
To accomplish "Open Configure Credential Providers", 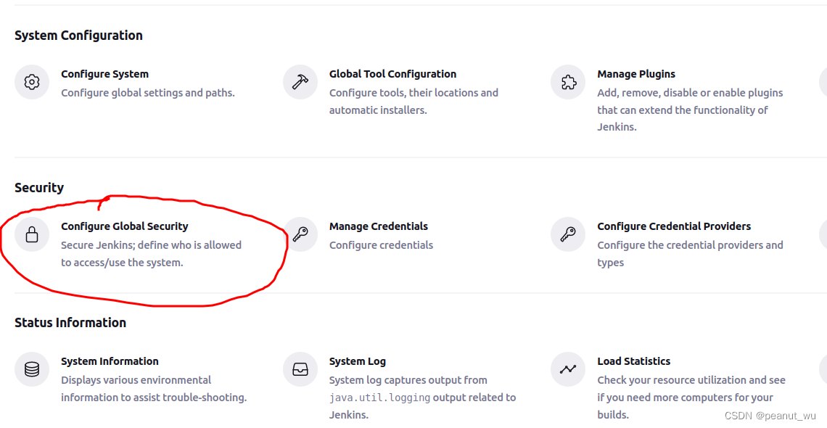I will [x=674, y=226].
